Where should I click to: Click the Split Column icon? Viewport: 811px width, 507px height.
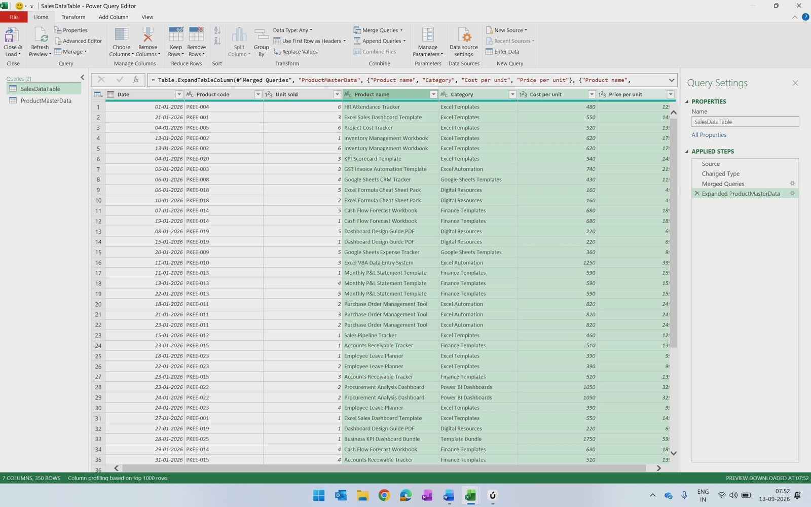[x=239, y=35]
